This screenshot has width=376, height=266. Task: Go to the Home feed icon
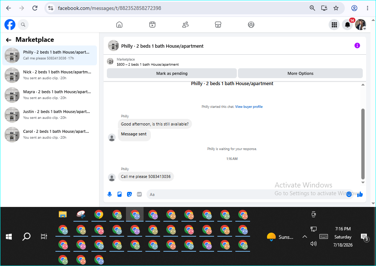point(119,25)
